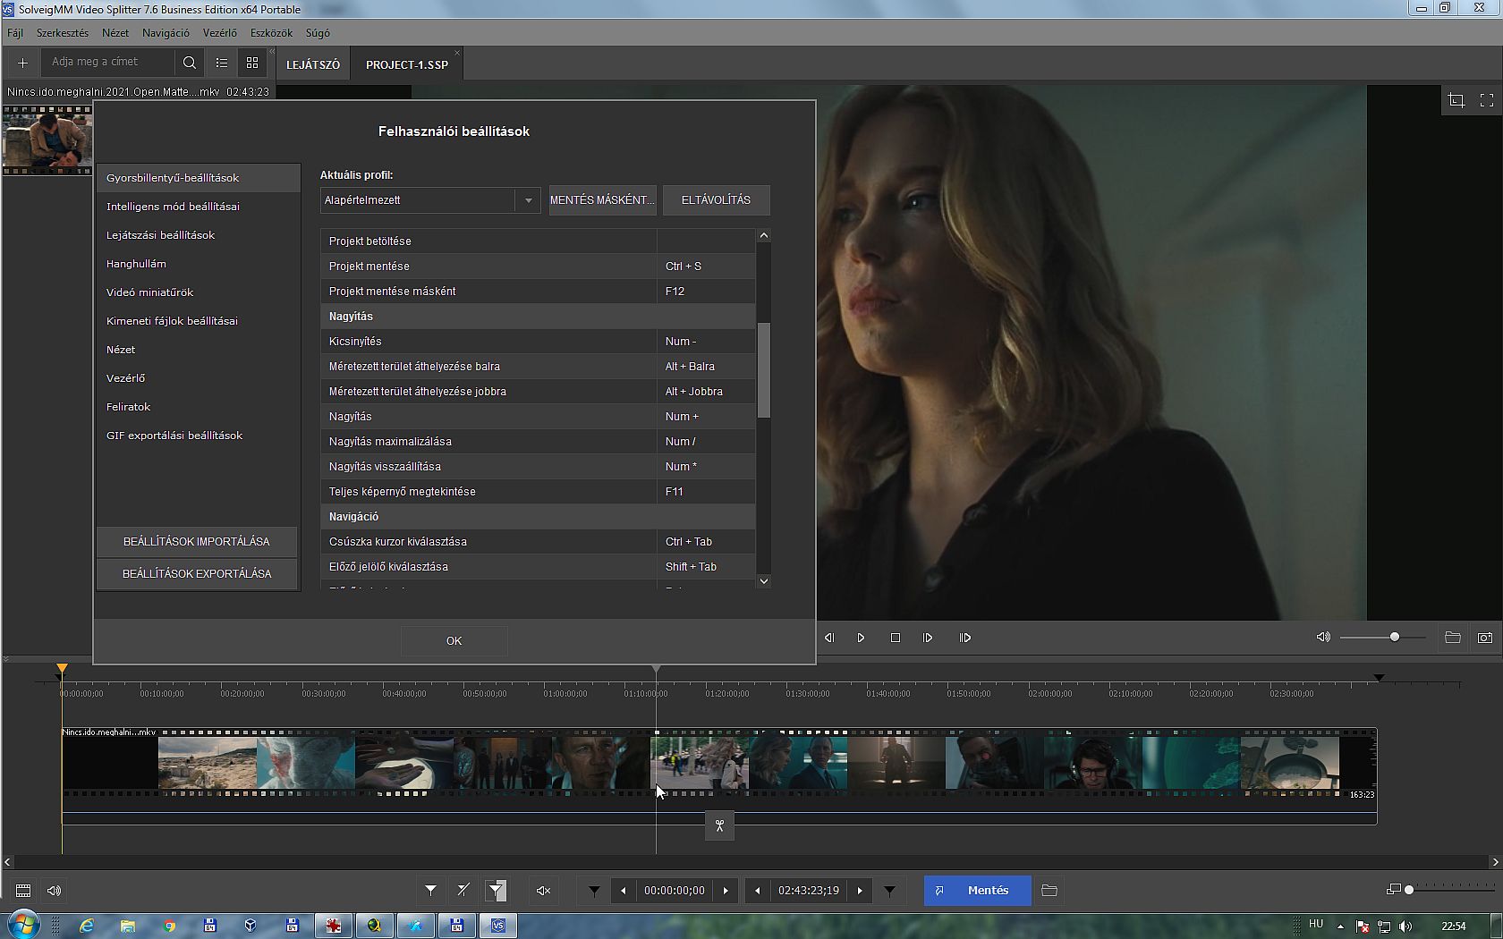The image size is (1503, 939).
Task: Click the scissors cut icon on timeline
Action: point(719,825)
